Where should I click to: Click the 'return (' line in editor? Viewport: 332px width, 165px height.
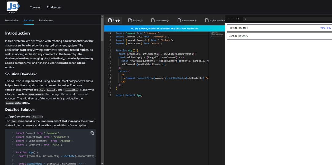[x=124, y=71]
